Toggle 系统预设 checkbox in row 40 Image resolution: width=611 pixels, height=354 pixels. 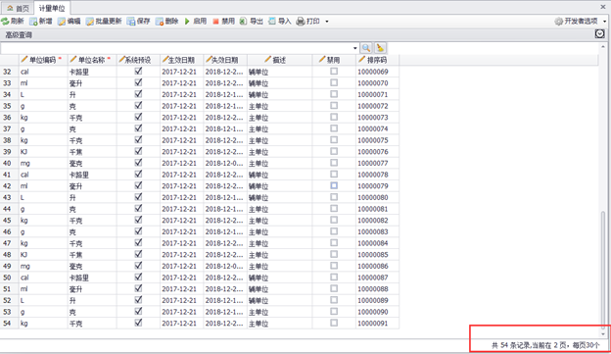click(x=138, y=163)
